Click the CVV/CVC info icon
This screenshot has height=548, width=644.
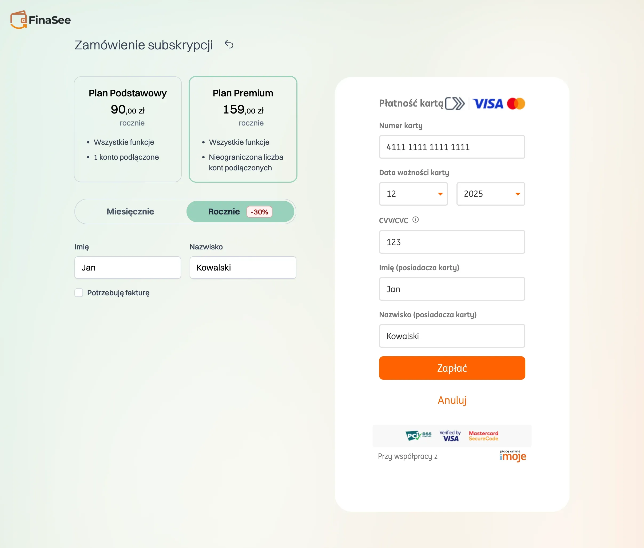click(x=416, y=220)
